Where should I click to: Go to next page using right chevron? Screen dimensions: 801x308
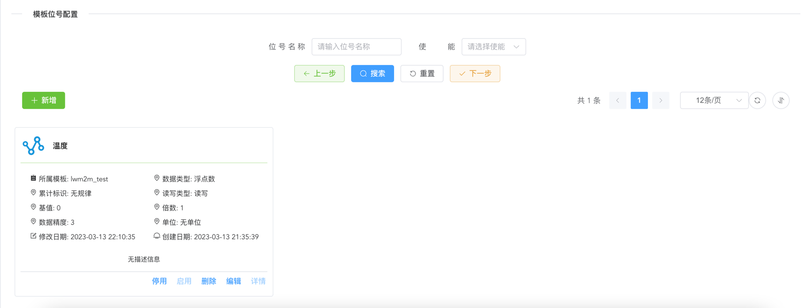pyautogui.click(x=660, y=100)
